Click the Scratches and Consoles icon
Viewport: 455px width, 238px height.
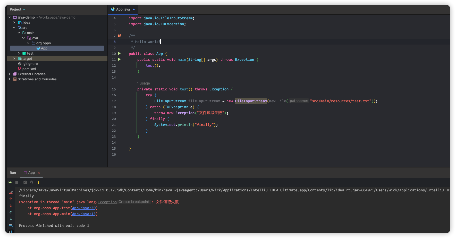[15, 79]
